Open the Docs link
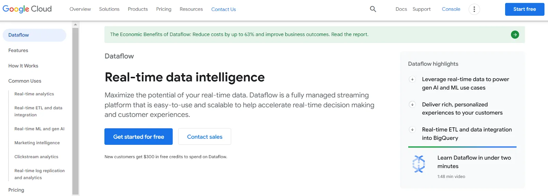Screen dimensions: 548x196 [x=401, y=9]
